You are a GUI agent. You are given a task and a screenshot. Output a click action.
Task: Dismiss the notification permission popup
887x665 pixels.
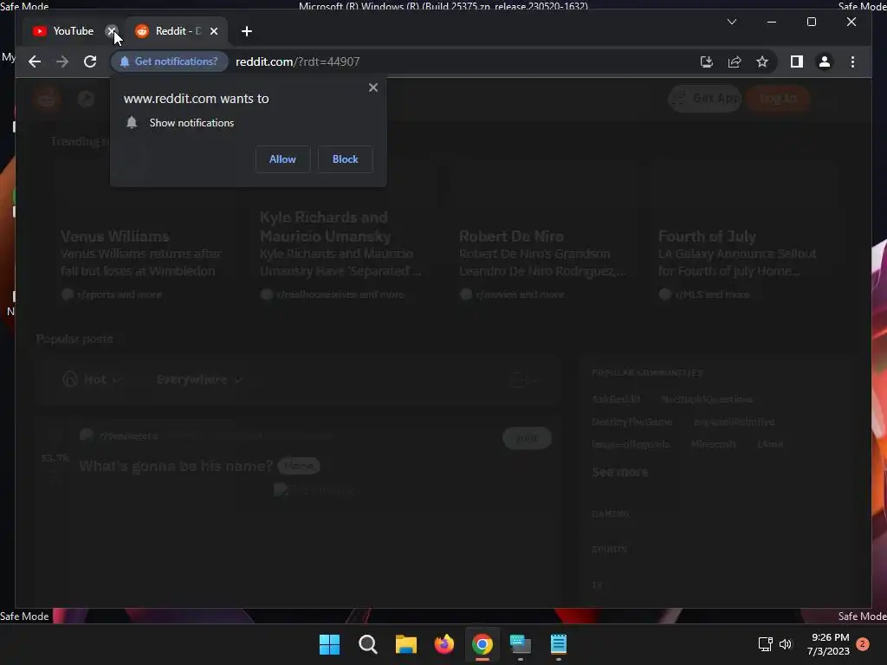coord(372,87)
